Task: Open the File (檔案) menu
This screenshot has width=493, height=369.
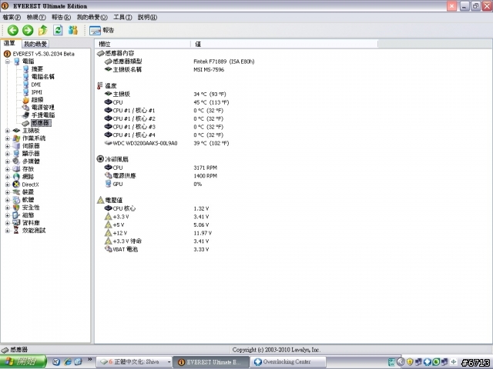Action: pos(12,17)
